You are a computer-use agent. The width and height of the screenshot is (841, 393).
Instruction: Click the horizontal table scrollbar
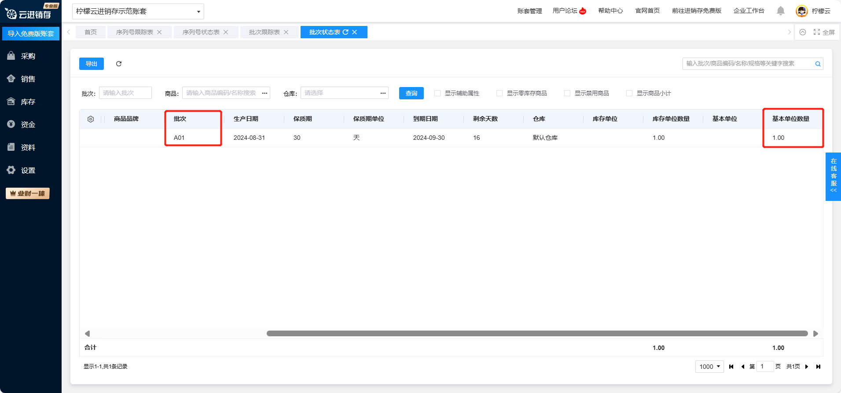[537, 334]
